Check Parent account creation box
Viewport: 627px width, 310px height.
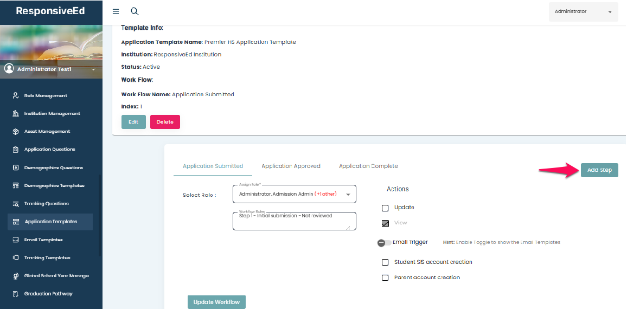coord(385,277)
